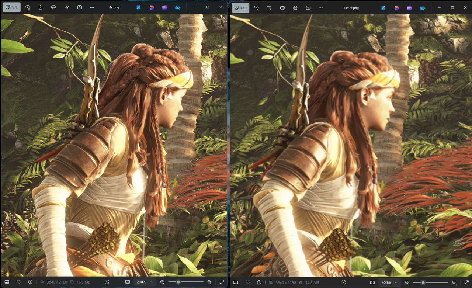This screenshot has height=288, width=472.
Task: Open Clipchamp icon in 4к.png window
Action: 164,7
